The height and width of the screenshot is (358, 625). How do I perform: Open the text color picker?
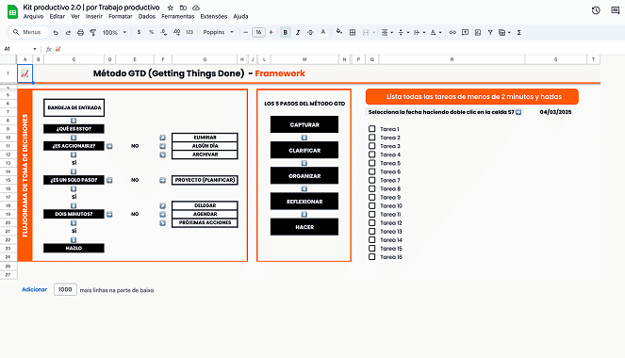point(322,32)
